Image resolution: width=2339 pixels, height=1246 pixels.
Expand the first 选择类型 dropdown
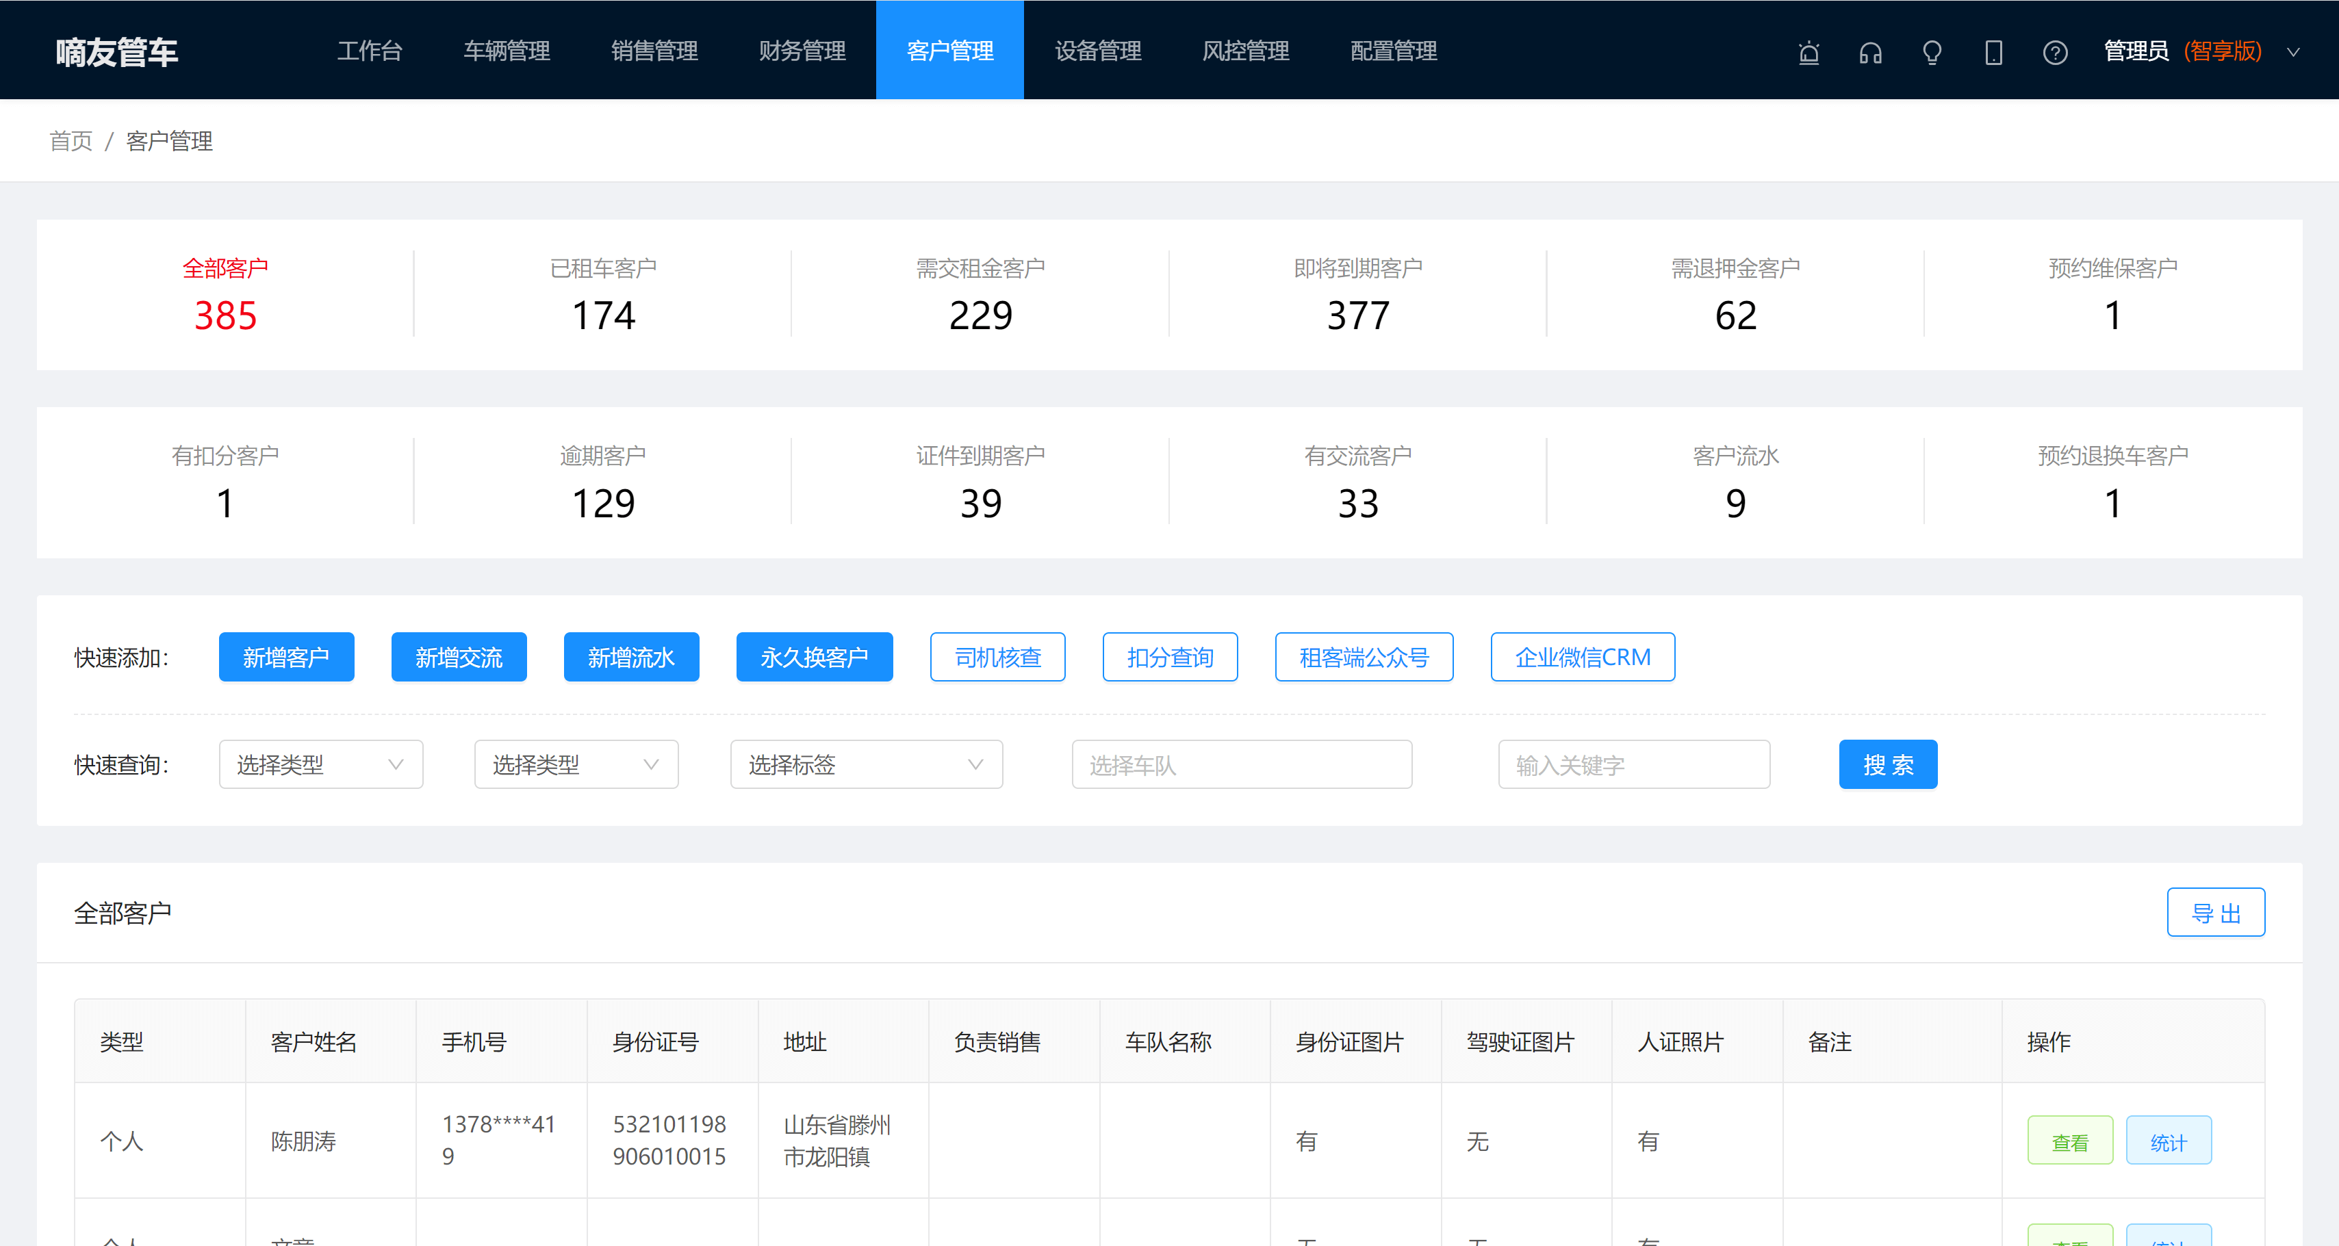[320, 765]
